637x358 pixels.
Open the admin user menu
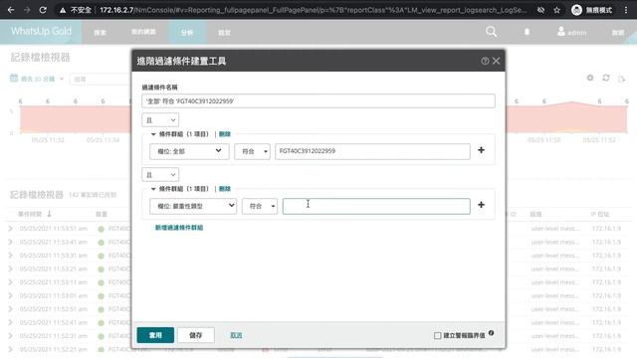[572, 32]
